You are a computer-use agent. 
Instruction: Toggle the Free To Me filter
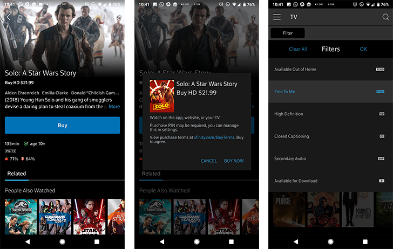click(330, 92)
